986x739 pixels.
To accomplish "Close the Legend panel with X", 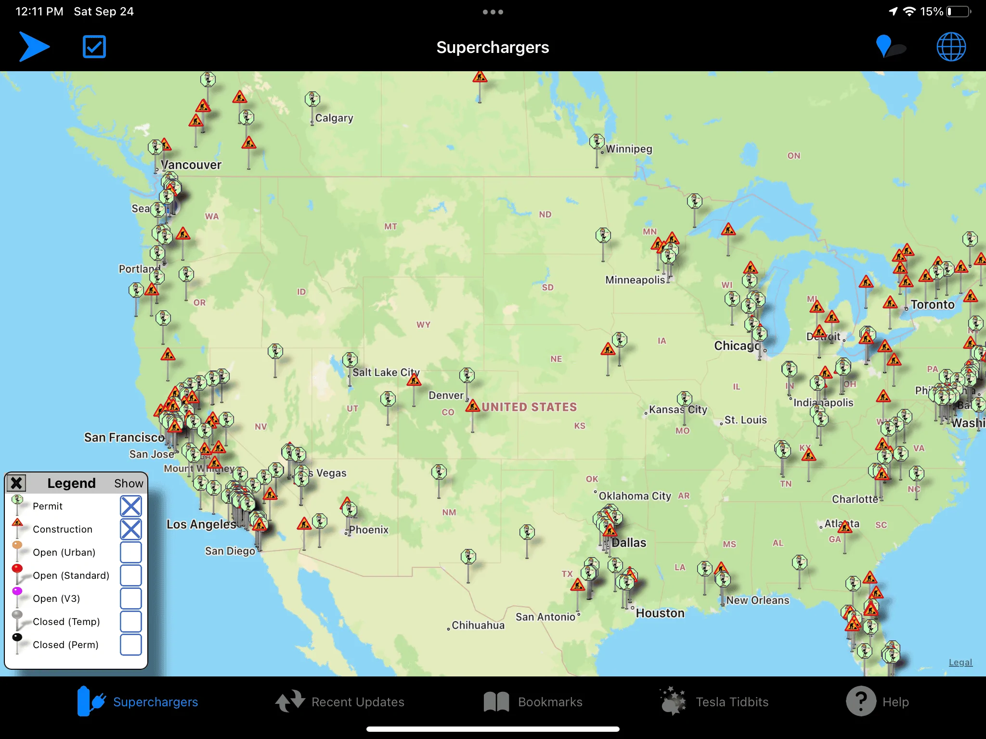I will [x=16, y=483].
